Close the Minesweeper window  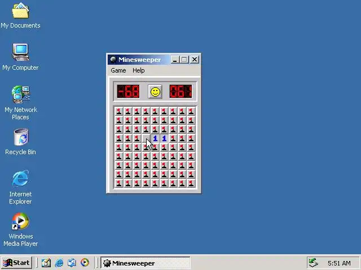195,60
